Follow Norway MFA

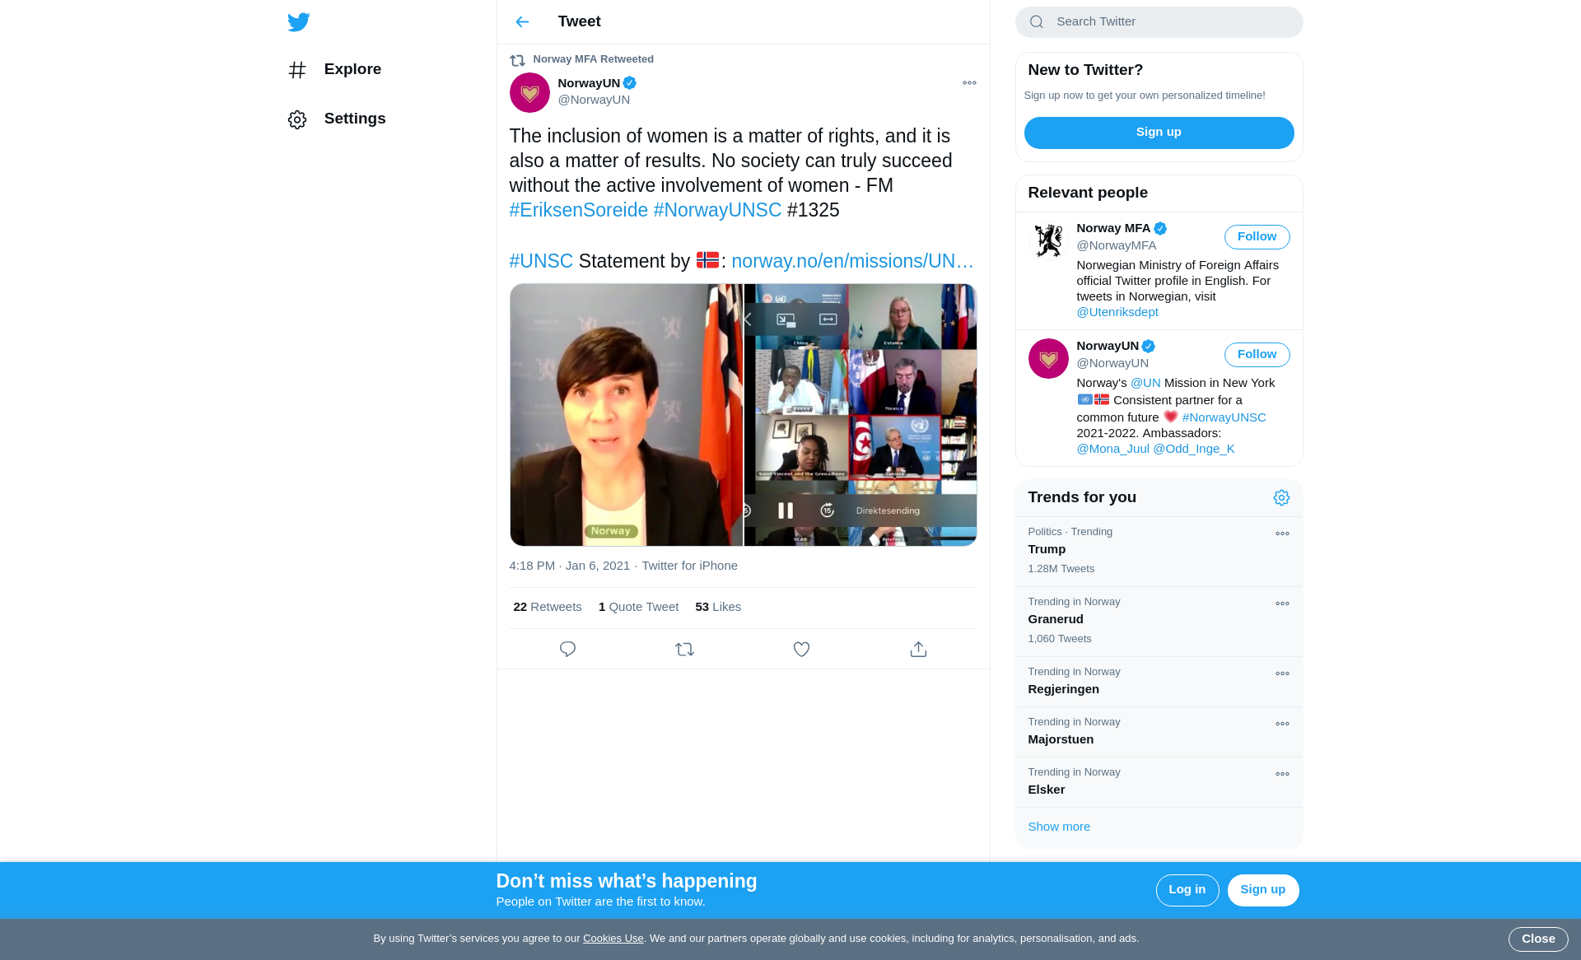(x=1257, y=237)
